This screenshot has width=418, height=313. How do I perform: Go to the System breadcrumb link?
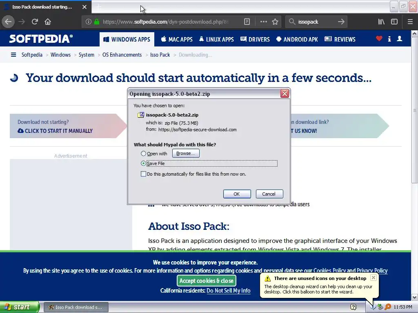pos(87,55)
